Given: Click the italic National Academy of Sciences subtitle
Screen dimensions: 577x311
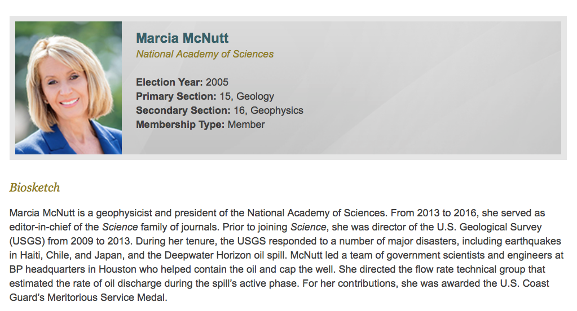Looking at the screenshot, I should [x=205, y=54].
